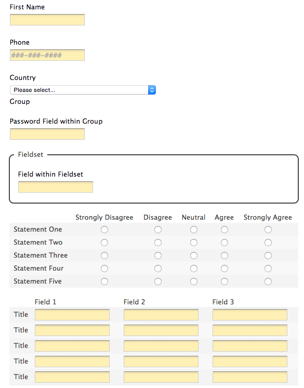This screenshot has height=388, width=304.
Task: Open the Country dropdown list
Action: pos(83,90)
